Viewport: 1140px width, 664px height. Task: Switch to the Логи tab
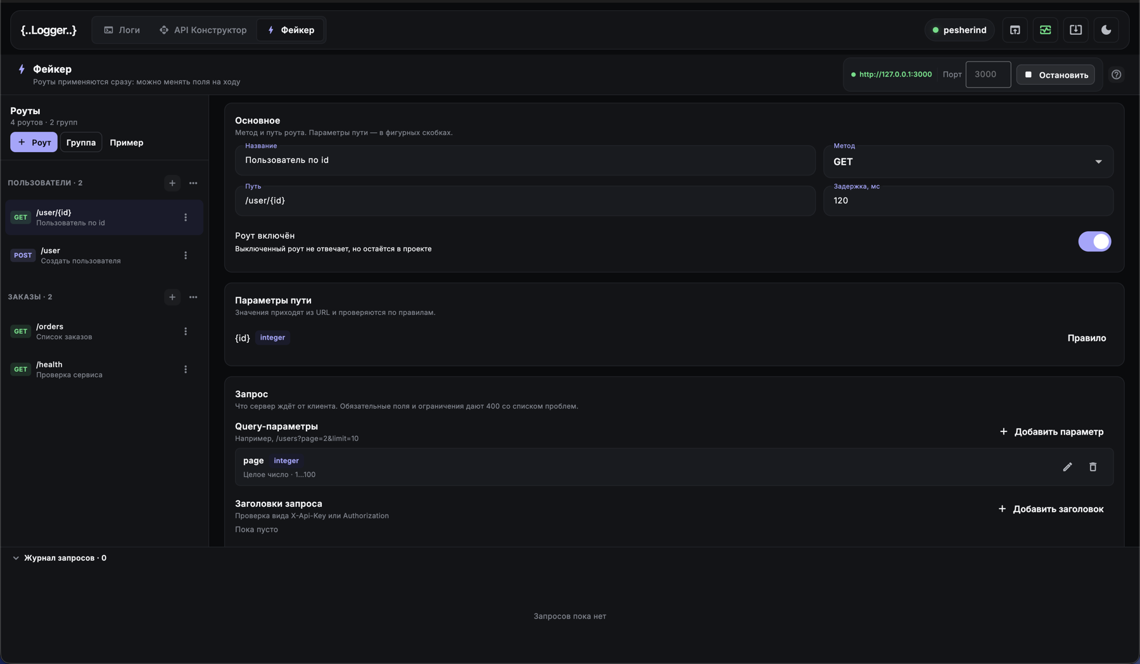coord(122,30)
